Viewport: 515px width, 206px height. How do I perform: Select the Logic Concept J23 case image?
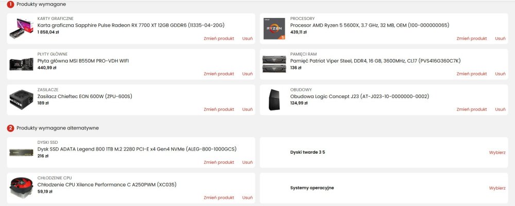274,100
